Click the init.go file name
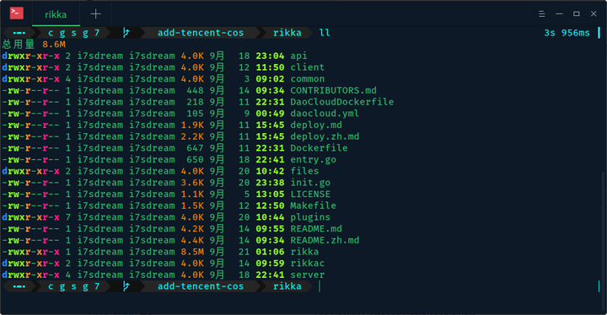The width and height of the screenshot is (607, 315). click(x=310, y=183)
